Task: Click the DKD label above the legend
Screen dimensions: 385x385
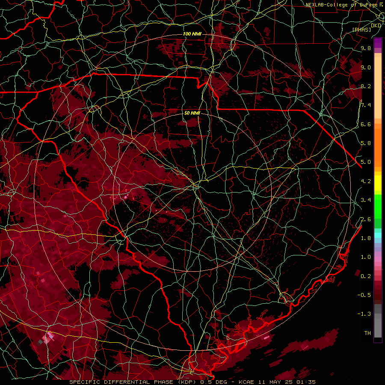Action: pos(376,26)
